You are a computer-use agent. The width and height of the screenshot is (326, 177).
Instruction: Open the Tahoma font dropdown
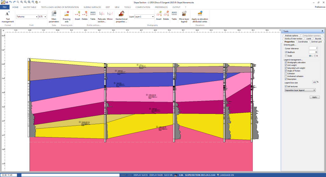[37, 17]
